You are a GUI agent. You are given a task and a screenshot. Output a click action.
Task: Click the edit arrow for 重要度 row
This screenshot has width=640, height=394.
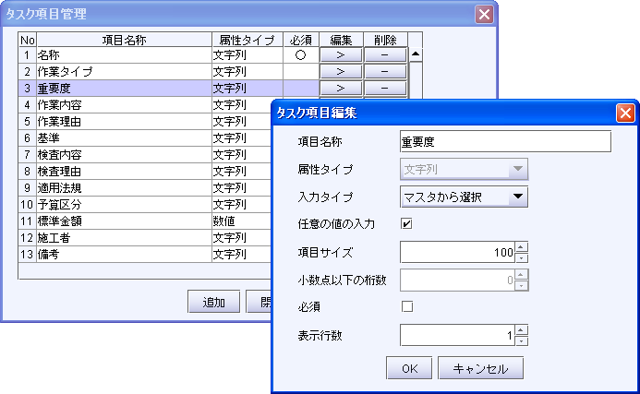tap(341, 88)
